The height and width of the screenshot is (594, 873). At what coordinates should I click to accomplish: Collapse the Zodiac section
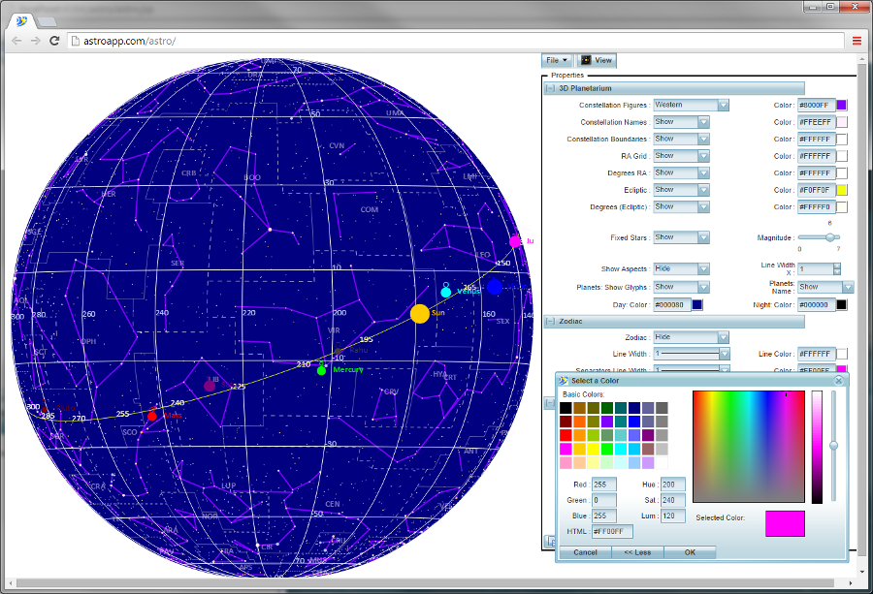[550, 321]
